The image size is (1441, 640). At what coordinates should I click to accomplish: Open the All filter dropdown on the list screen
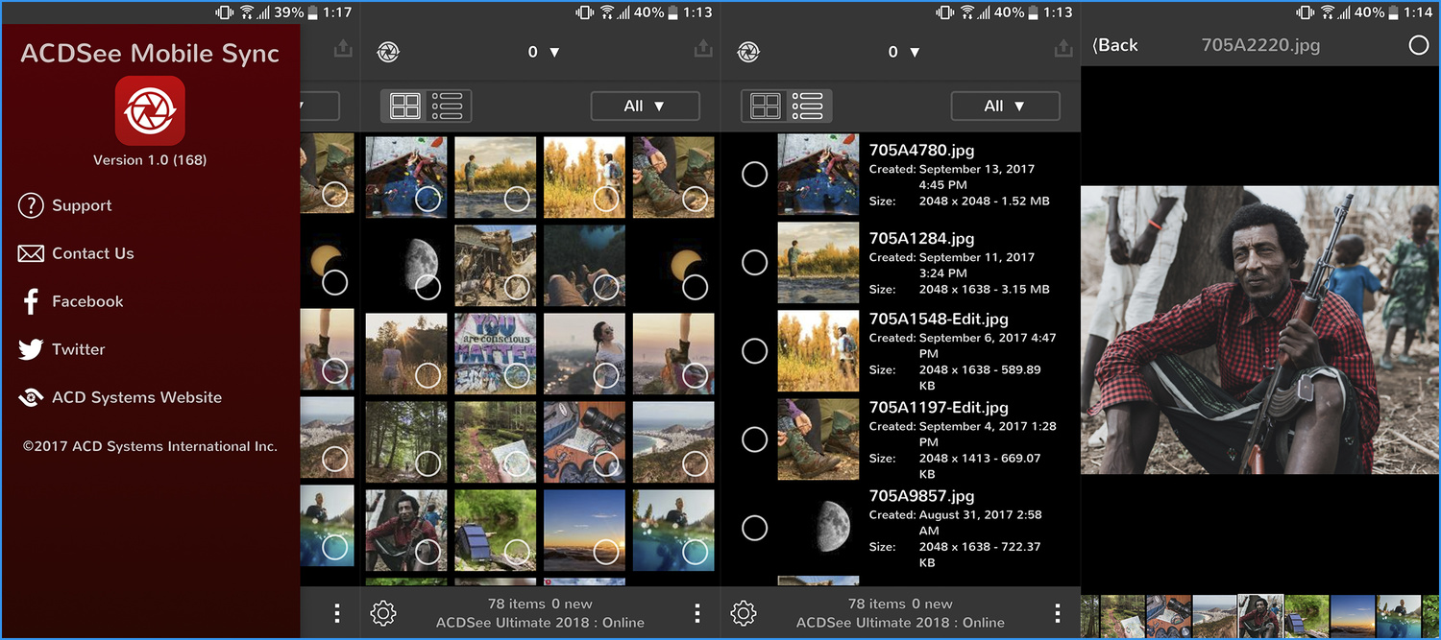tap(1005, 107)
